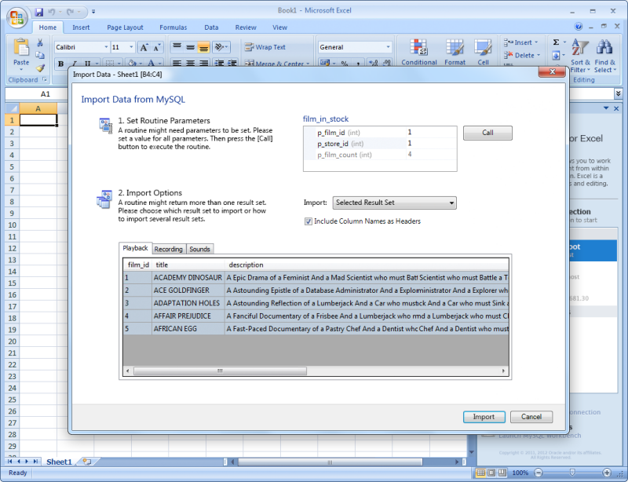Click Cell Styles icon
Screen dimensions: 628x482
pos(483,47)
